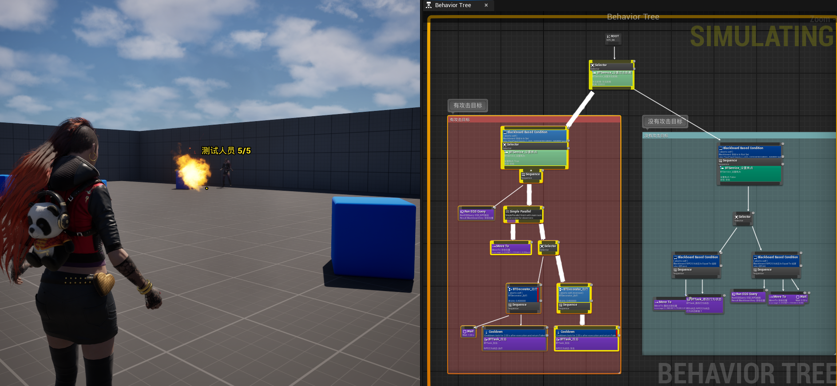Select Blackboard Based Condition decorator in the red group
The width and height of the screenshot is (837, 386).
tap(535, 135)
